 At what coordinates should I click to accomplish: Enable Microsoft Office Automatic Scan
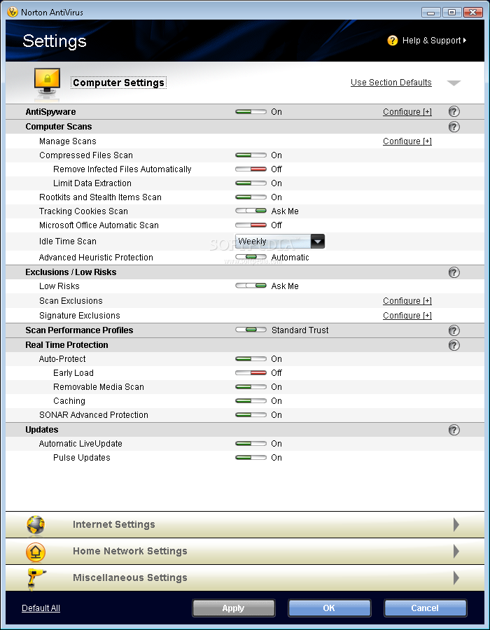point(251,225)
